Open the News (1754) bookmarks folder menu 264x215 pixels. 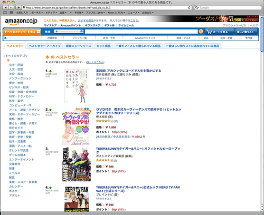[x=116, y=13]
